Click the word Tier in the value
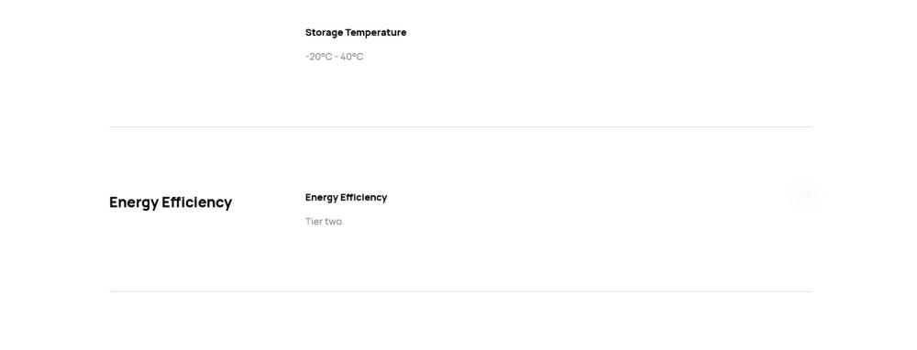 tap(314, 222)
